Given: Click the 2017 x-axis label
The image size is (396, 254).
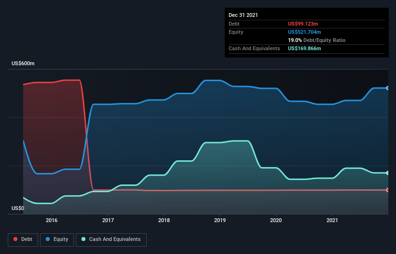Looking at the screenshot, I should click(x=108, y=220).
